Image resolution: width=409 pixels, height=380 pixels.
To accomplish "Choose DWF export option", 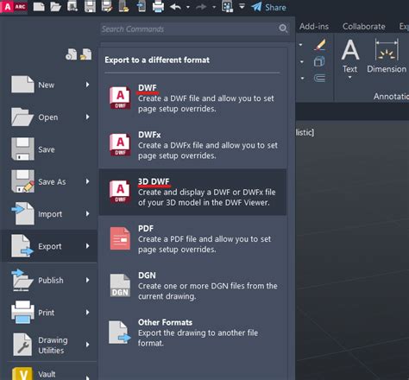I will pyautogui.click(x=192, y=98).
